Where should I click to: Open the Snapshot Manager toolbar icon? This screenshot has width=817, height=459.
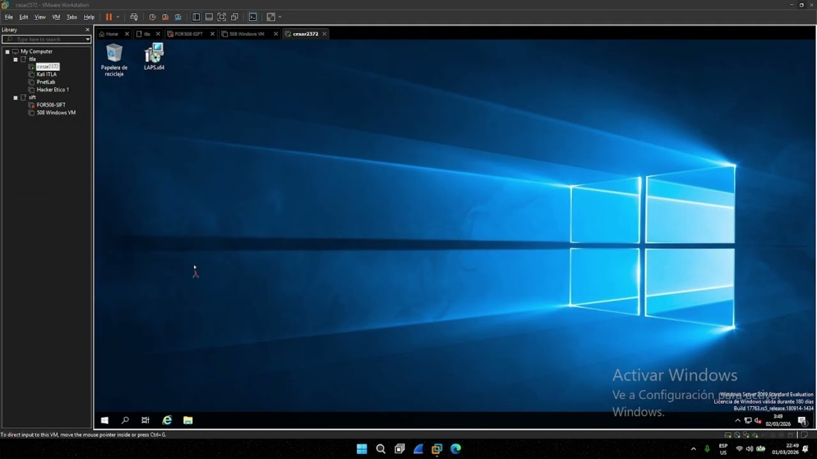pyautogui.click(x=178, y=17)
